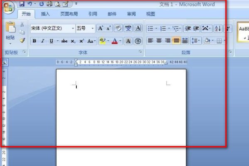
Task: Toggle subscript formatting
Action: [73, 41]
